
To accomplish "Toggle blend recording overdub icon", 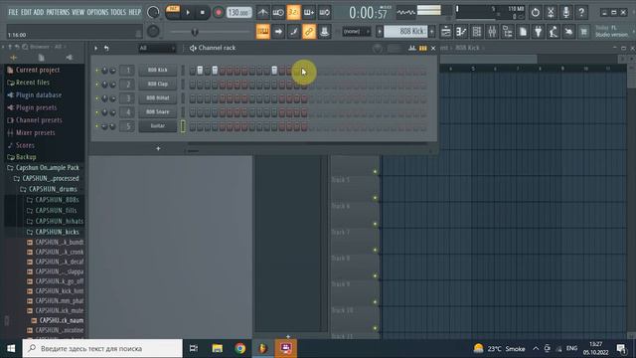I will pos(309,13).
